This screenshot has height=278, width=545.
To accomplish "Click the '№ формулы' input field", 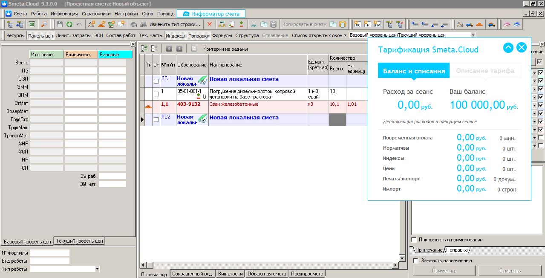I will (49, 253).
